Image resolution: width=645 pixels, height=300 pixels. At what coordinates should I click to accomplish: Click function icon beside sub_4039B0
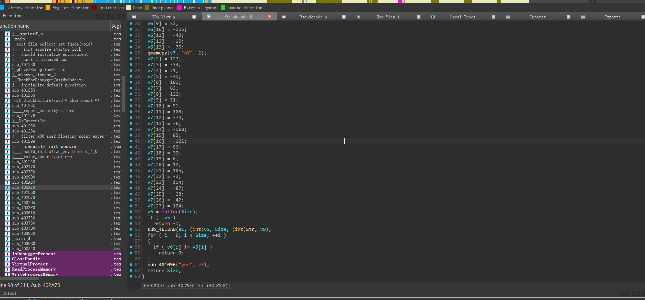tap(7, 243)
